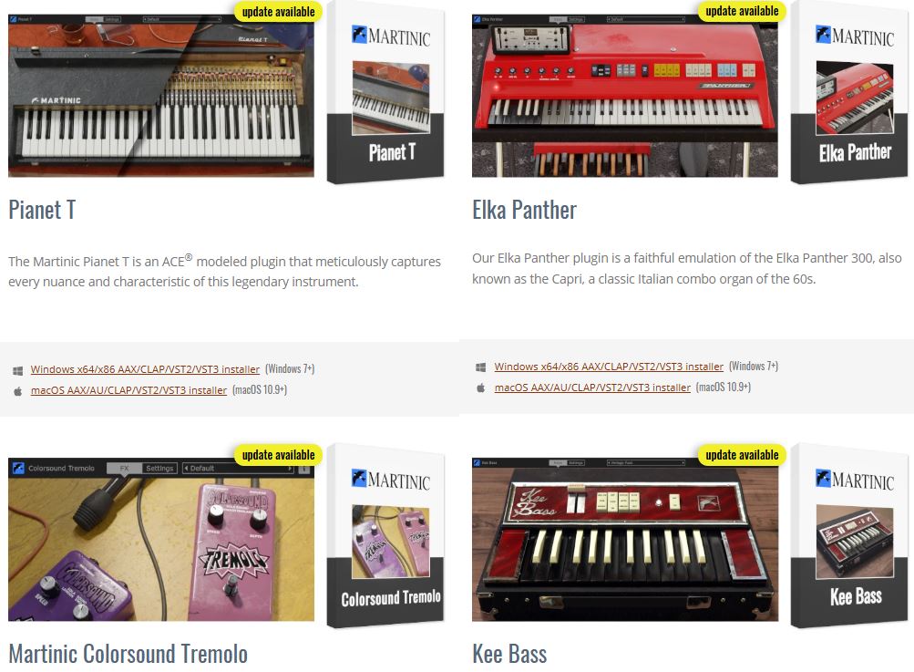Click the Windows logo icon under Elka Panther

[x=481, y=367]
